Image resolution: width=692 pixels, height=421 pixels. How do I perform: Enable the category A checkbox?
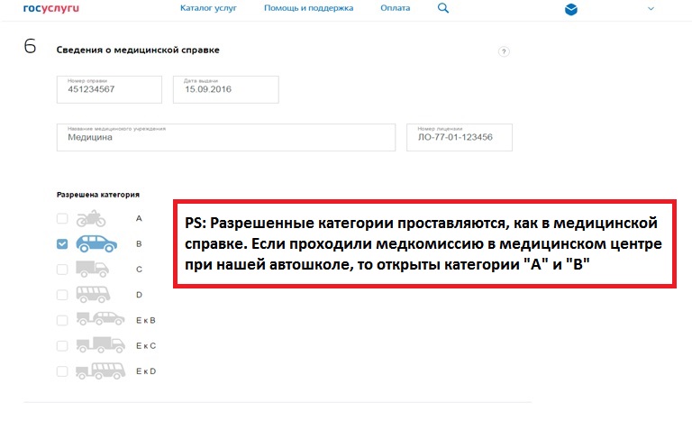tap(62, 218)
